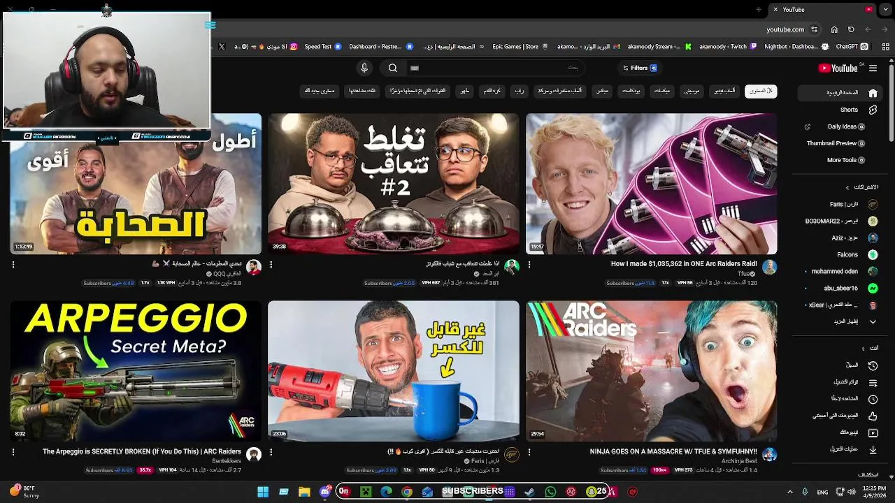The image size is (895, 503).
Task: Open Bentekkers channel avatar
Action: click(x=254, y=455)
